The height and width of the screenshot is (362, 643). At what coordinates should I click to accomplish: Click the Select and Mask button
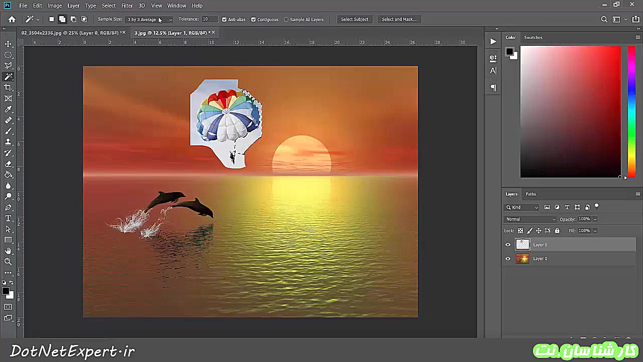[399, 20]
